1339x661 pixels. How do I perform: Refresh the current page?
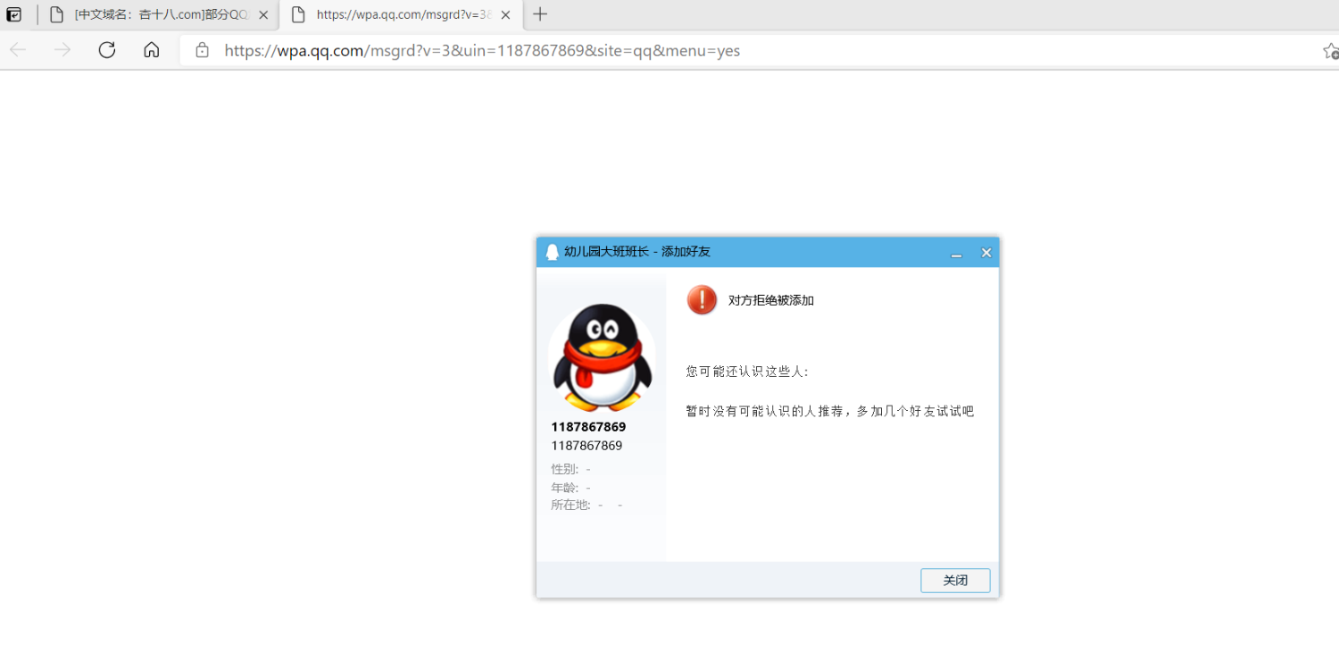pyautogui.click(x=107, y=50)
